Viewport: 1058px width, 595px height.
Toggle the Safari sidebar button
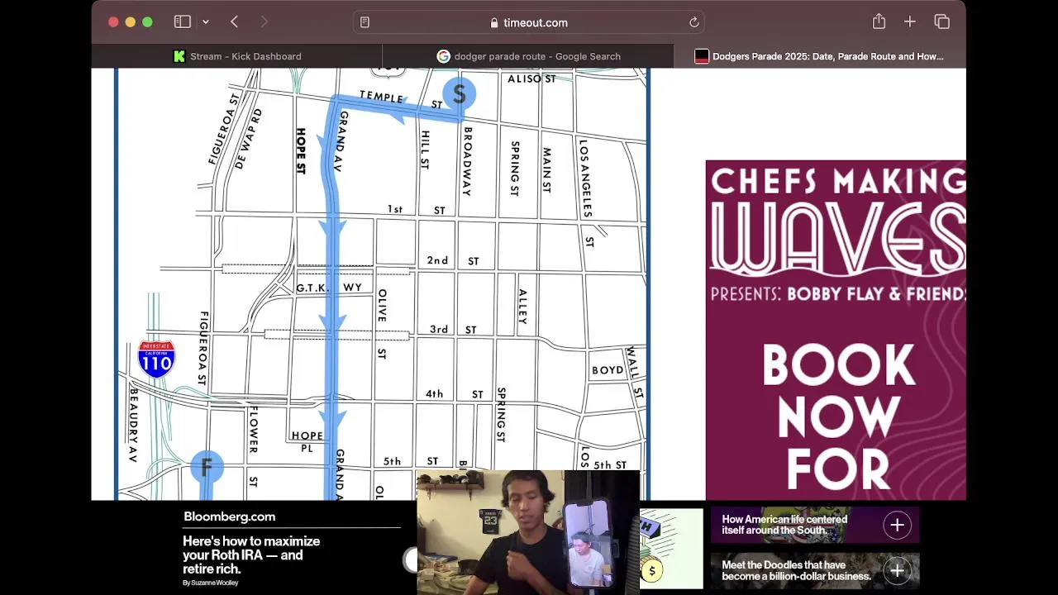click(x=183, y=22)
